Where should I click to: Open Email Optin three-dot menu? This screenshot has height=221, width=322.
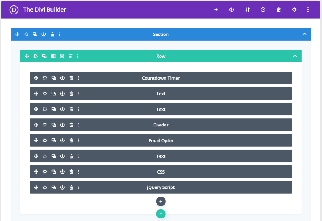(78, 140)
